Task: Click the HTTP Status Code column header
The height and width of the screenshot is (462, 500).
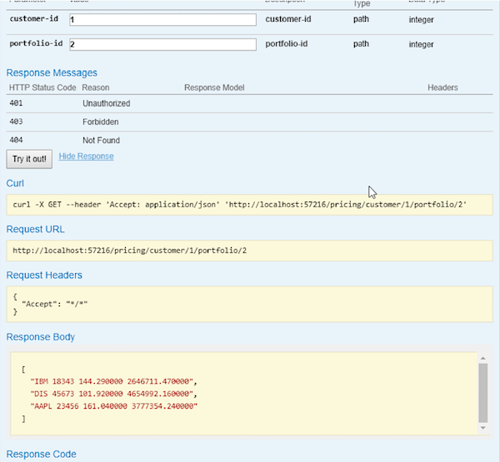Action: (42, 87)
